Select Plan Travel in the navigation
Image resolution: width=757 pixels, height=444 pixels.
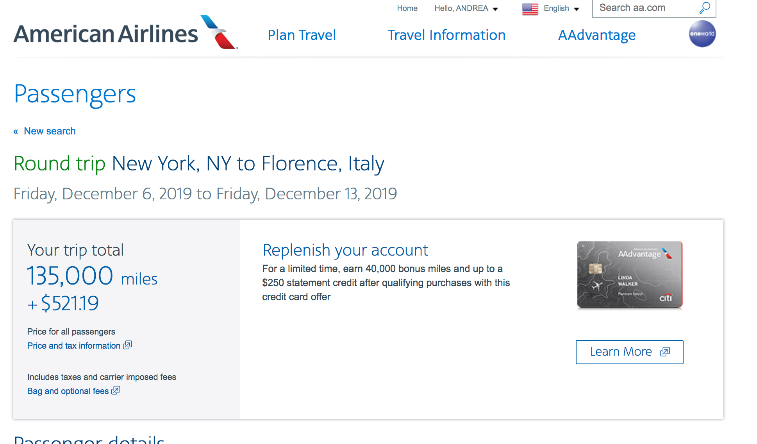point(302,35)
